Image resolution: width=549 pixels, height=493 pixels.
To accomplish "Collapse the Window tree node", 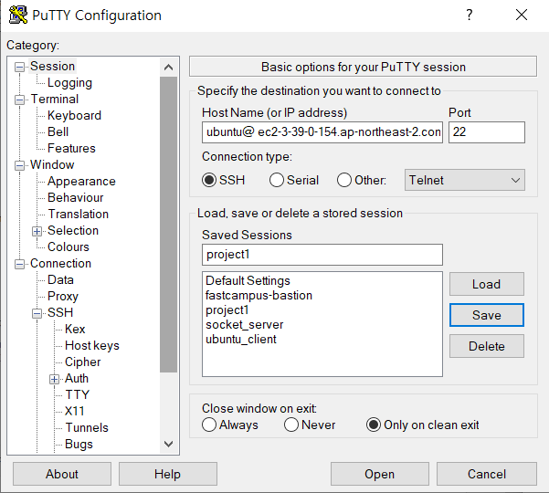I will pyautogui.click(x=19, y=165).
